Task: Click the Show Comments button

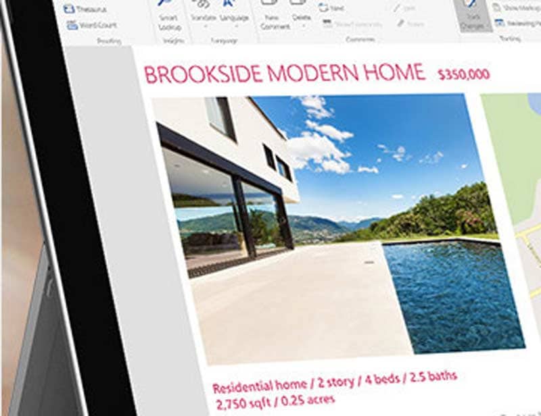Action: tap(352, 24)
